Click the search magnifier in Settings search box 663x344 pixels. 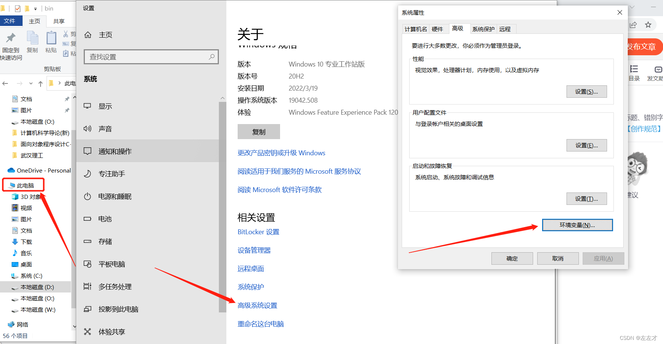click(212, 57)
